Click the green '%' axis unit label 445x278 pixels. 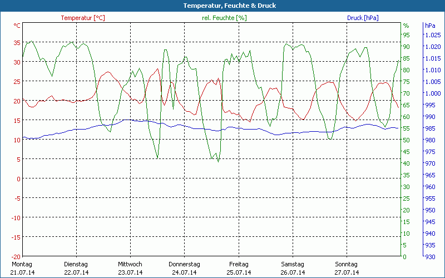point(406,26)
